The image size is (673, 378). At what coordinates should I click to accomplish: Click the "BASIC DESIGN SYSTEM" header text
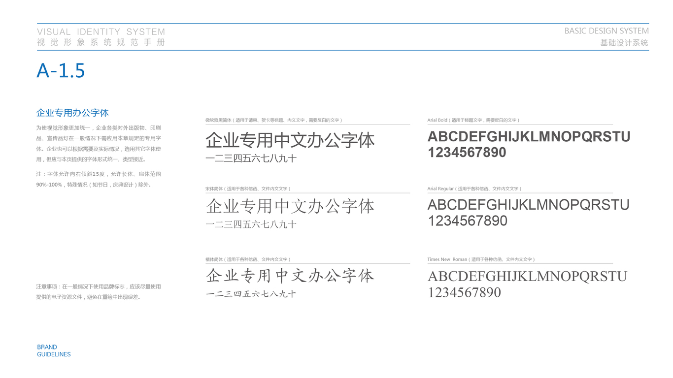(606, 31)
